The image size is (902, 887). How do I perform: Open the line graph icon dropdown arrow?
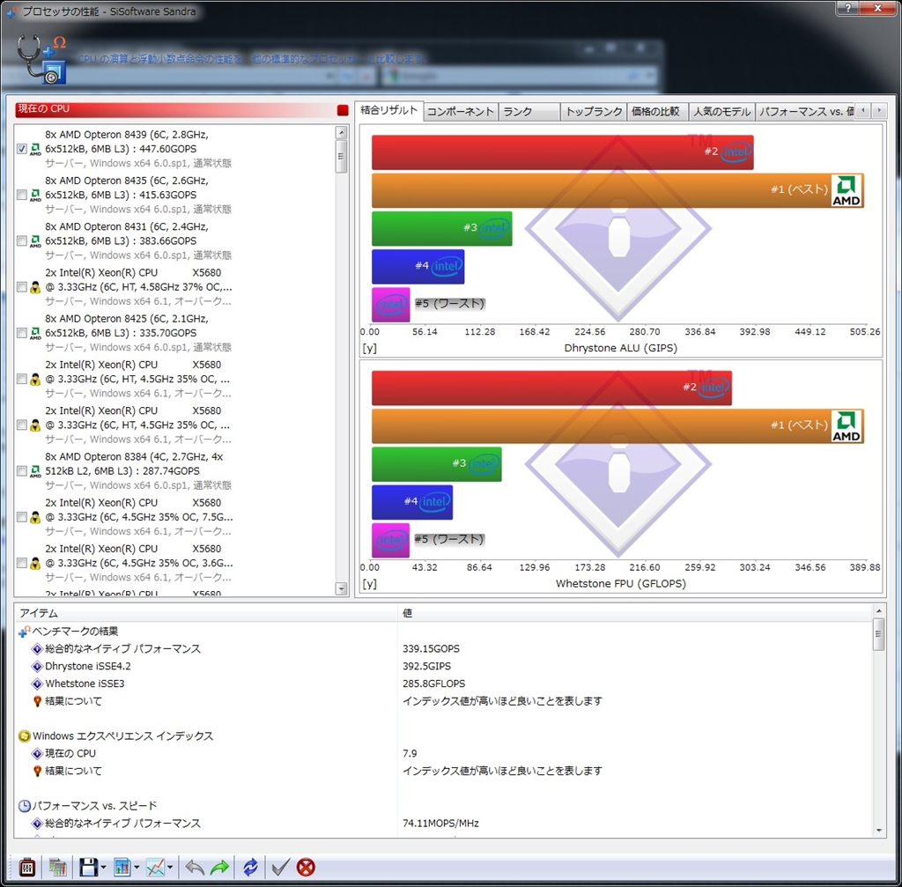pos(170,868)
